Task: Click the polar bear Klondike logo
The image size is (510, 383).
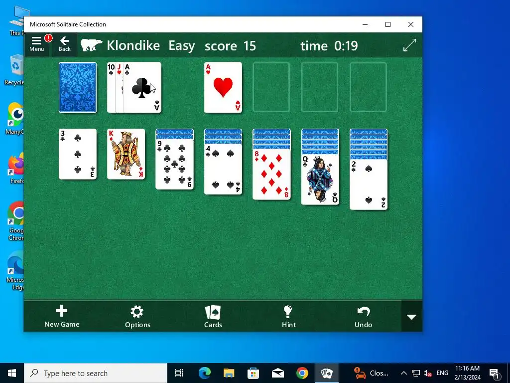Action: (x=92, y=45)
